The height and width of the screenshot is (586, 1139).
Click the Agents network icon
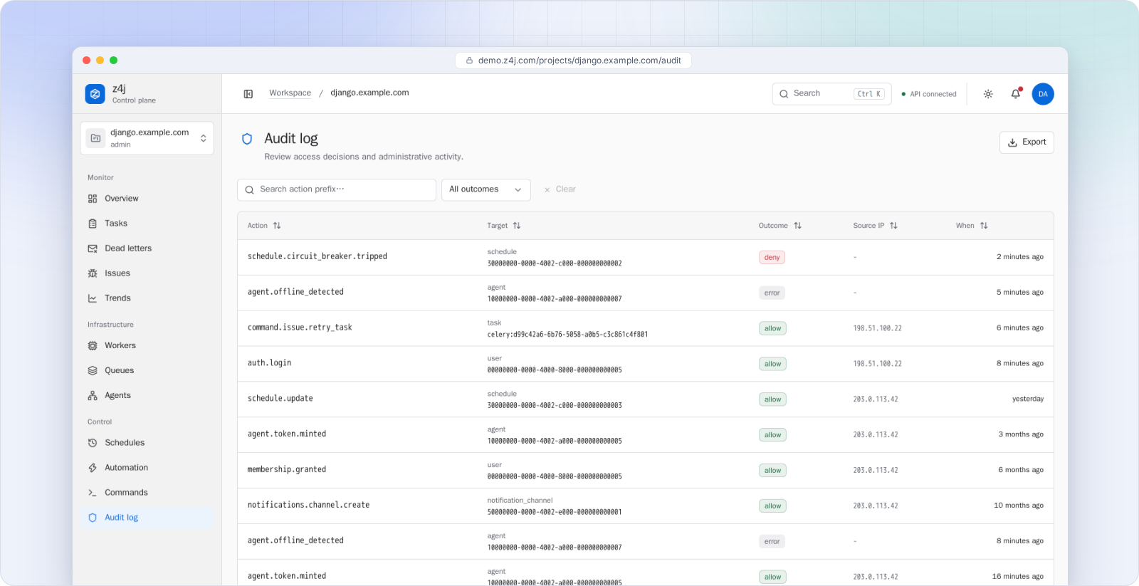(93, 395)
